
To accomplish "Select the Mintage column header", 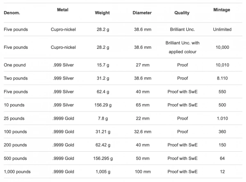I will pos(222,10).
